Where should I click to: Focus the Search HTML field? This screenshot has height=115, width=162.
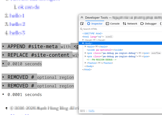coord(121,29)
